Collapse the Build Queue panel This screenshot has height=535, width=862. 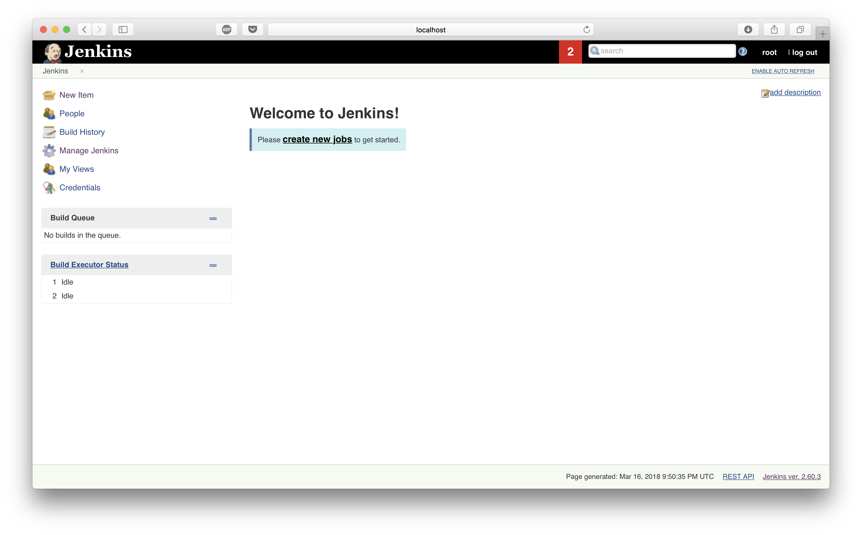pos(213,219)
